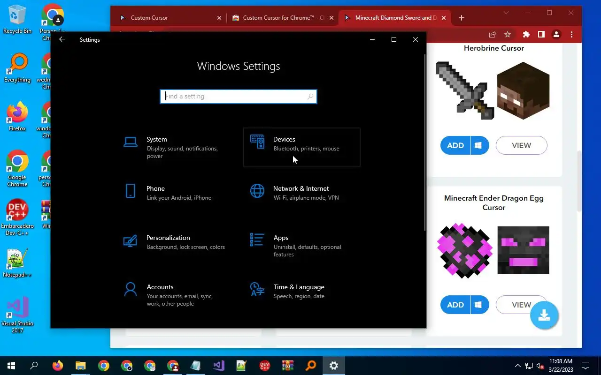Click Herobrine sword cursor image
The width and height of the screenshot is (601, 375).
[464, 90]
